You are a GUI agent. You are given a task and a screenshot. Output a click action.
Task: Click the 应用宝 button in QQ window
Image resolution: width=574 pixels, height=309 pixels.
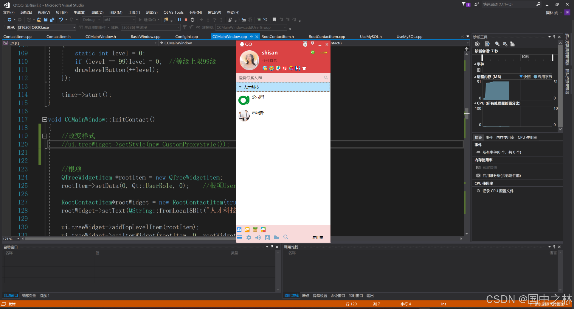coord(318,238)
